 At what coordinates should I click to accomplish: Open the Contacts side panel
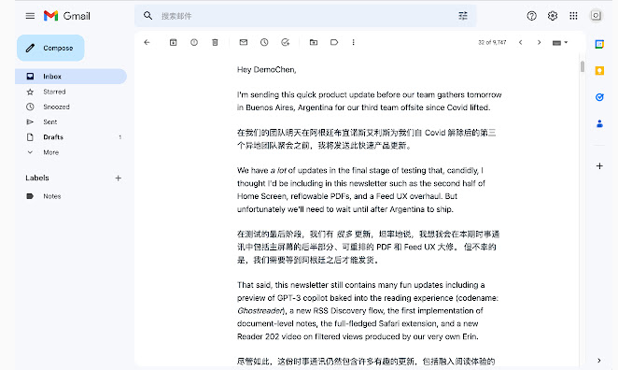[599, 123]
